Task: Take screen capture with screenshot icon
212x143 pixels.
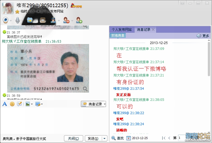Action: (38, 104)
